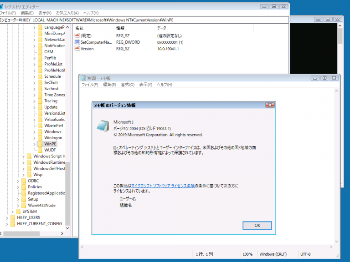Screen dimensions: 350x262
Task: Expand the Windows Script Host key
Action: tap(23, 156)
